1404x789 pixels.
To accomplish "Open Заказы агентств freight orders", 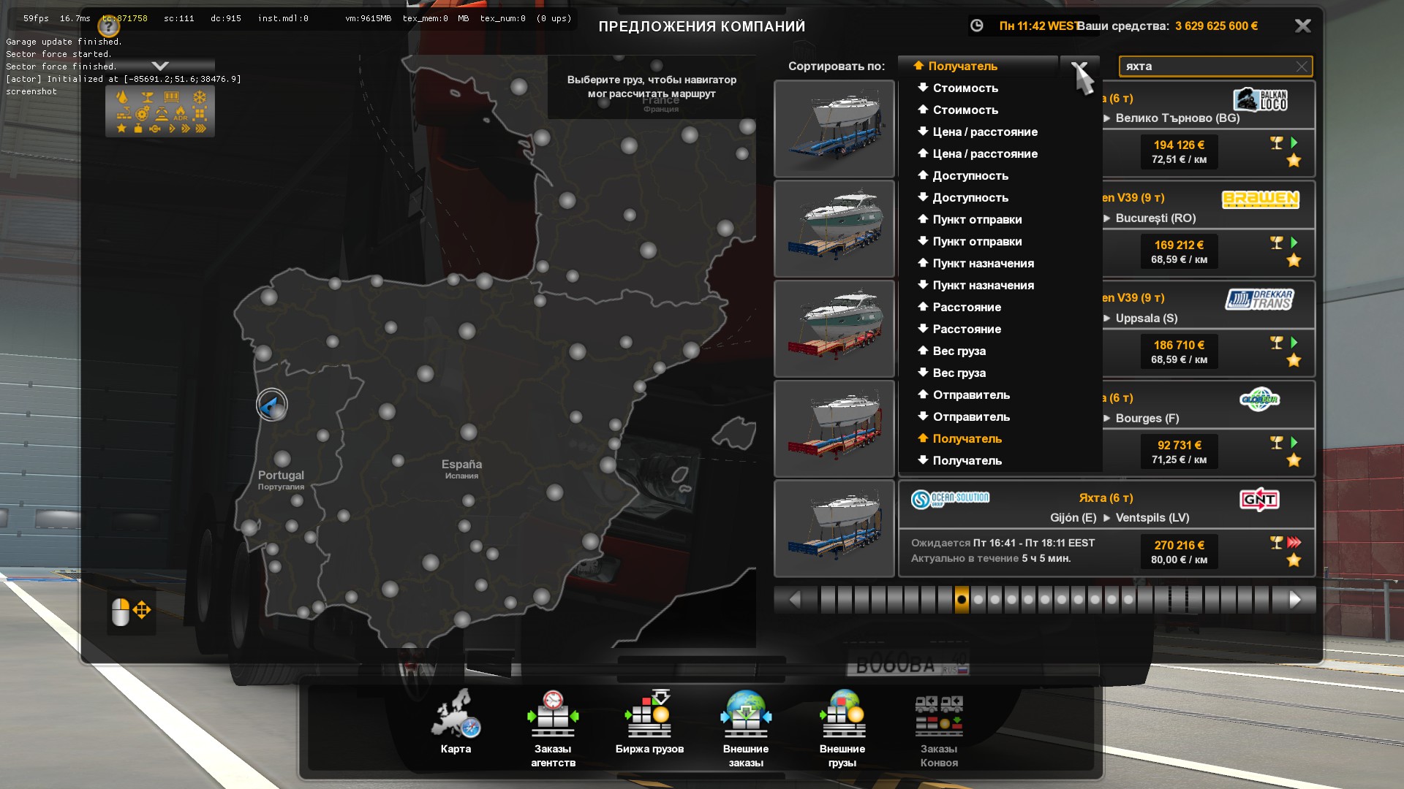I will 553,720.
